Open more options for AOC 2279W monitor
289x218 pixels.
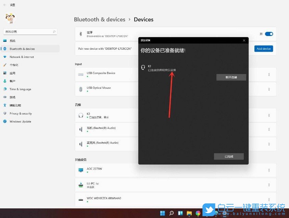pyautogui.click(x=269, y=170)
